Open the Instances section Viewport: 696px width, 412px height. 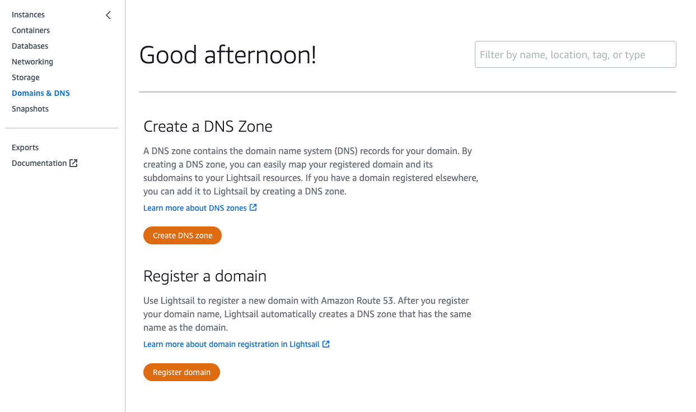28,15
